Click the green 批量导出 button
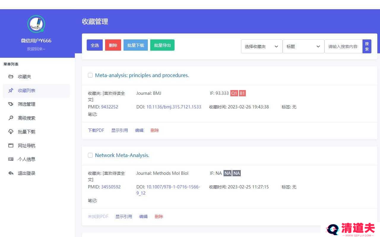Viewport: 380px width, 237px height. click(162, 45)
